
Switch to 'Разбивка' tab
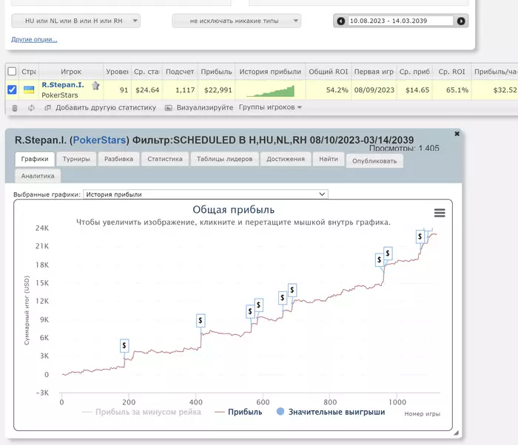[x=118, y=159]
